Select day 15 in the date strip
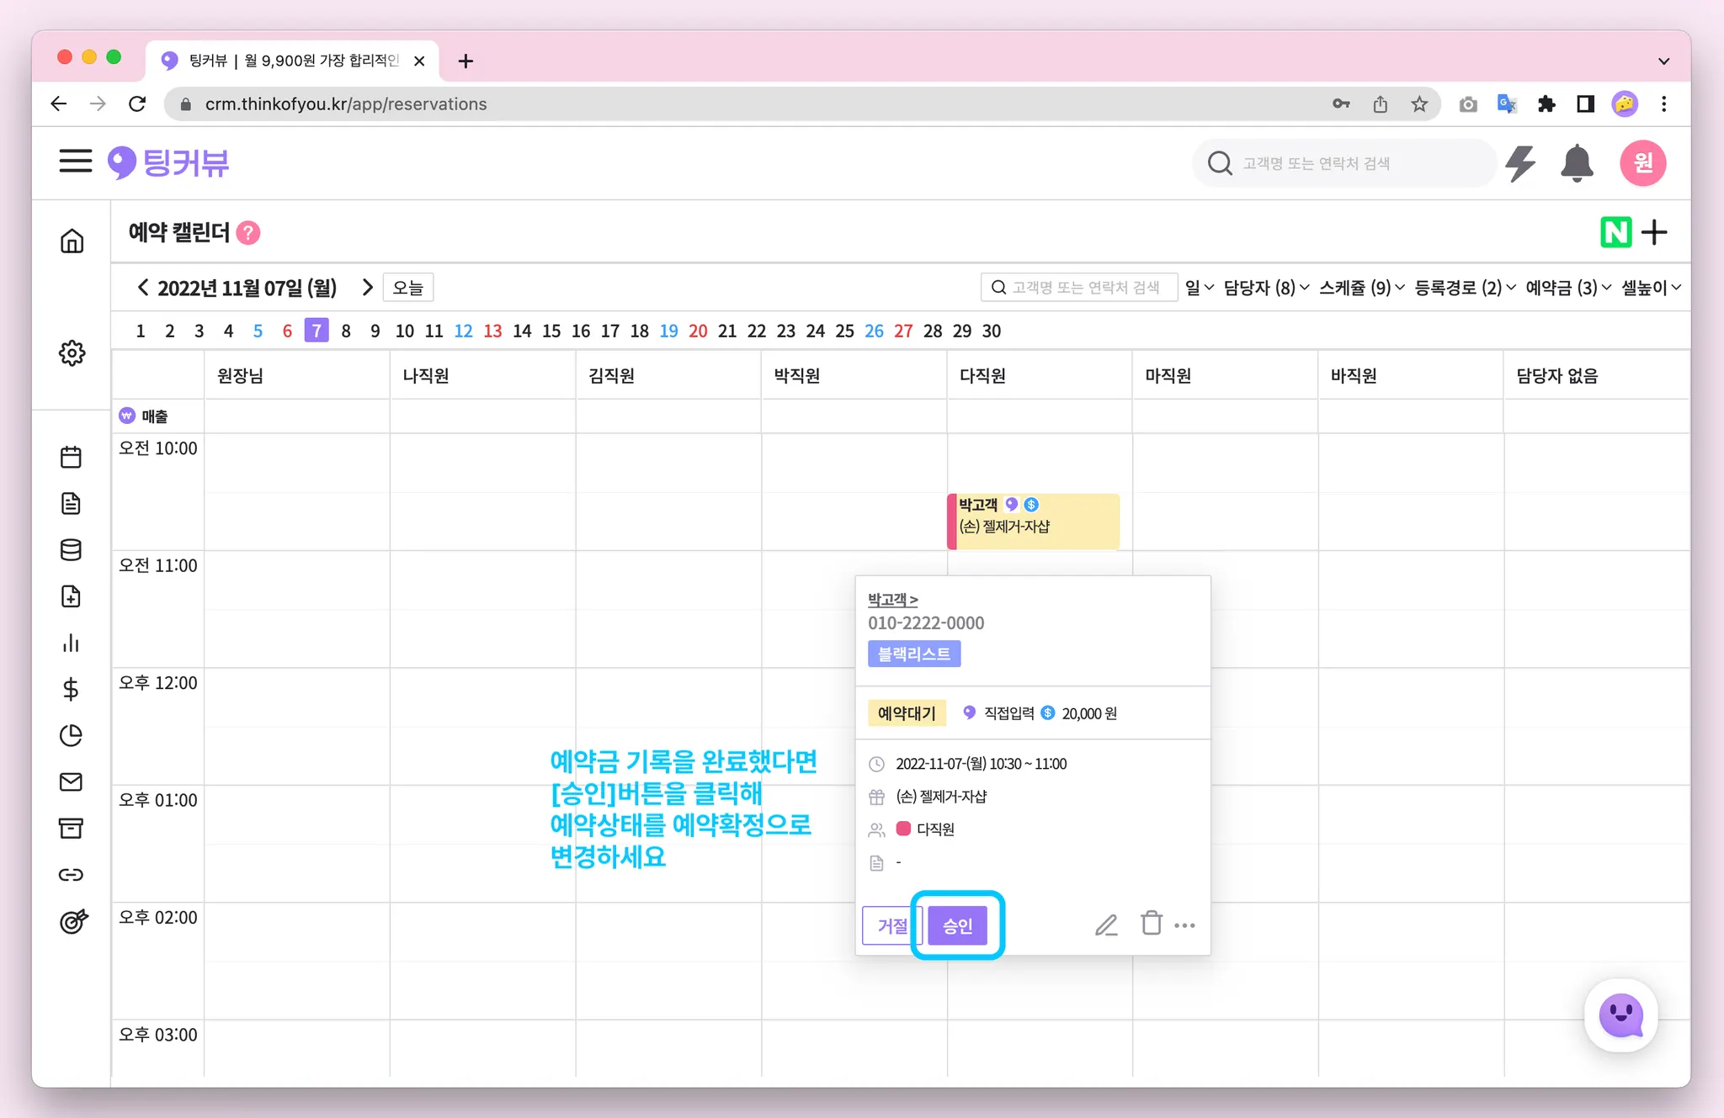Image resolution: width=1724 pixels, height=1118 pixels. pos(551,331)
